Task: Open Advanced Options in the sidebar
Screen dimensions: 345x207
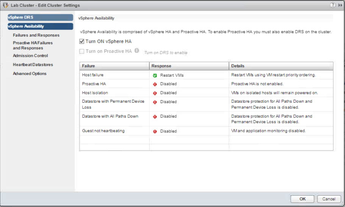Action: [30, 74]
